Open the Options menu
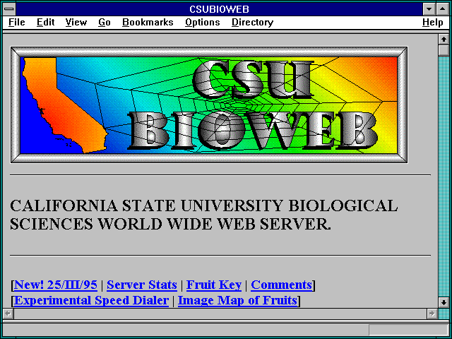452x339 pixels. pyautogui.click(x=203, y=22)
